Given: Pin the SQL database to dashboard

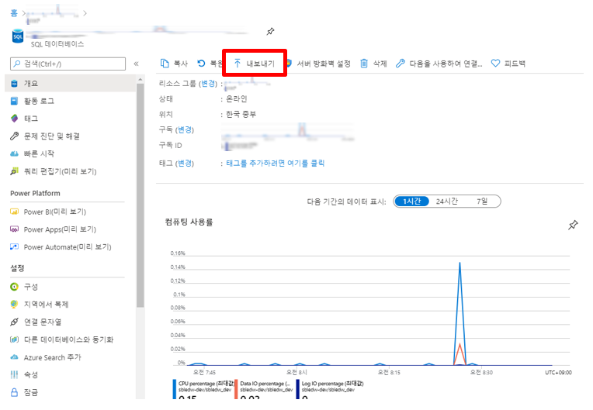Looking at the screenshot, I should (x=270, y=32).
